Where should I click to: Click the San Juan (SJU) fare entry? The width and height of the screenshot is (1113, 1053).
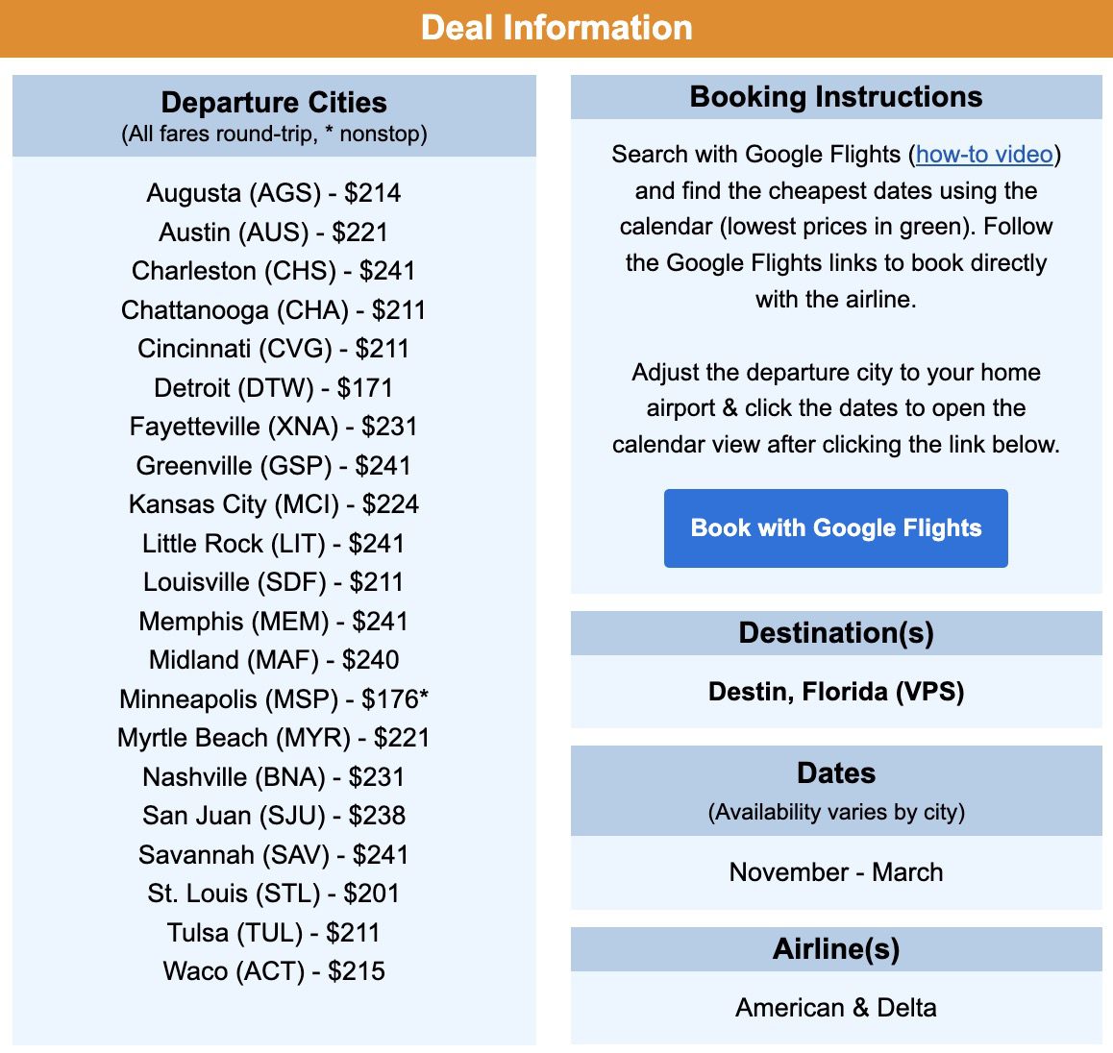point(274,816)
